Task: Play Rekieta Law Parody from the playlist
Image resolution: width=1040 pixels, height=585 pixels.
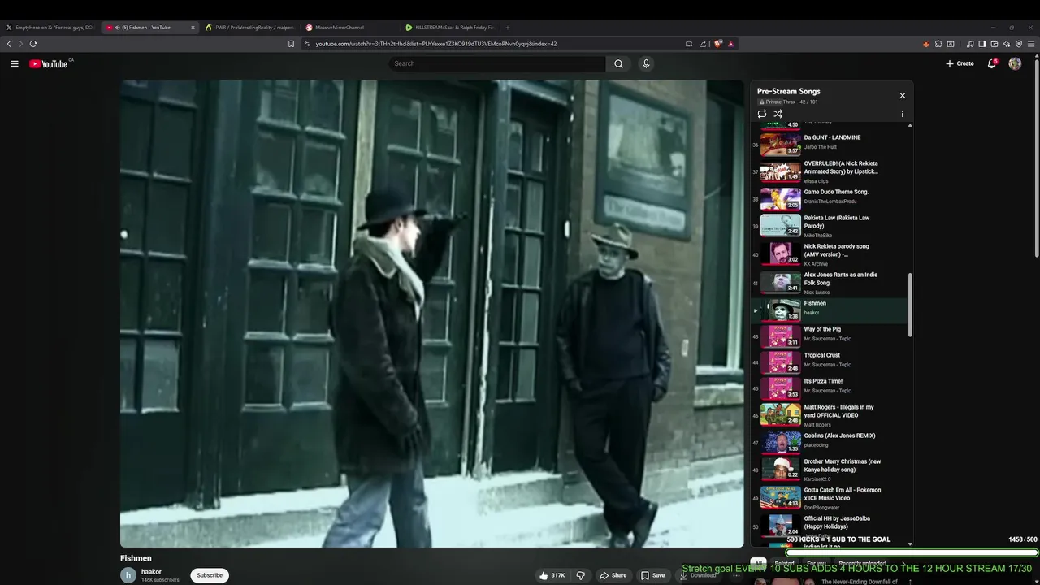Action: pos(830,226)
